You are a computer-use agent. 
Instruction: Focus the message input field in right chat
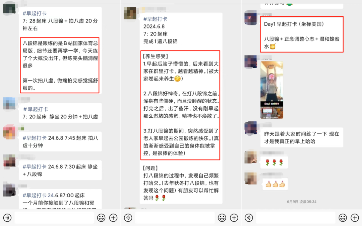pyautogui.click(x=296, y=218)
